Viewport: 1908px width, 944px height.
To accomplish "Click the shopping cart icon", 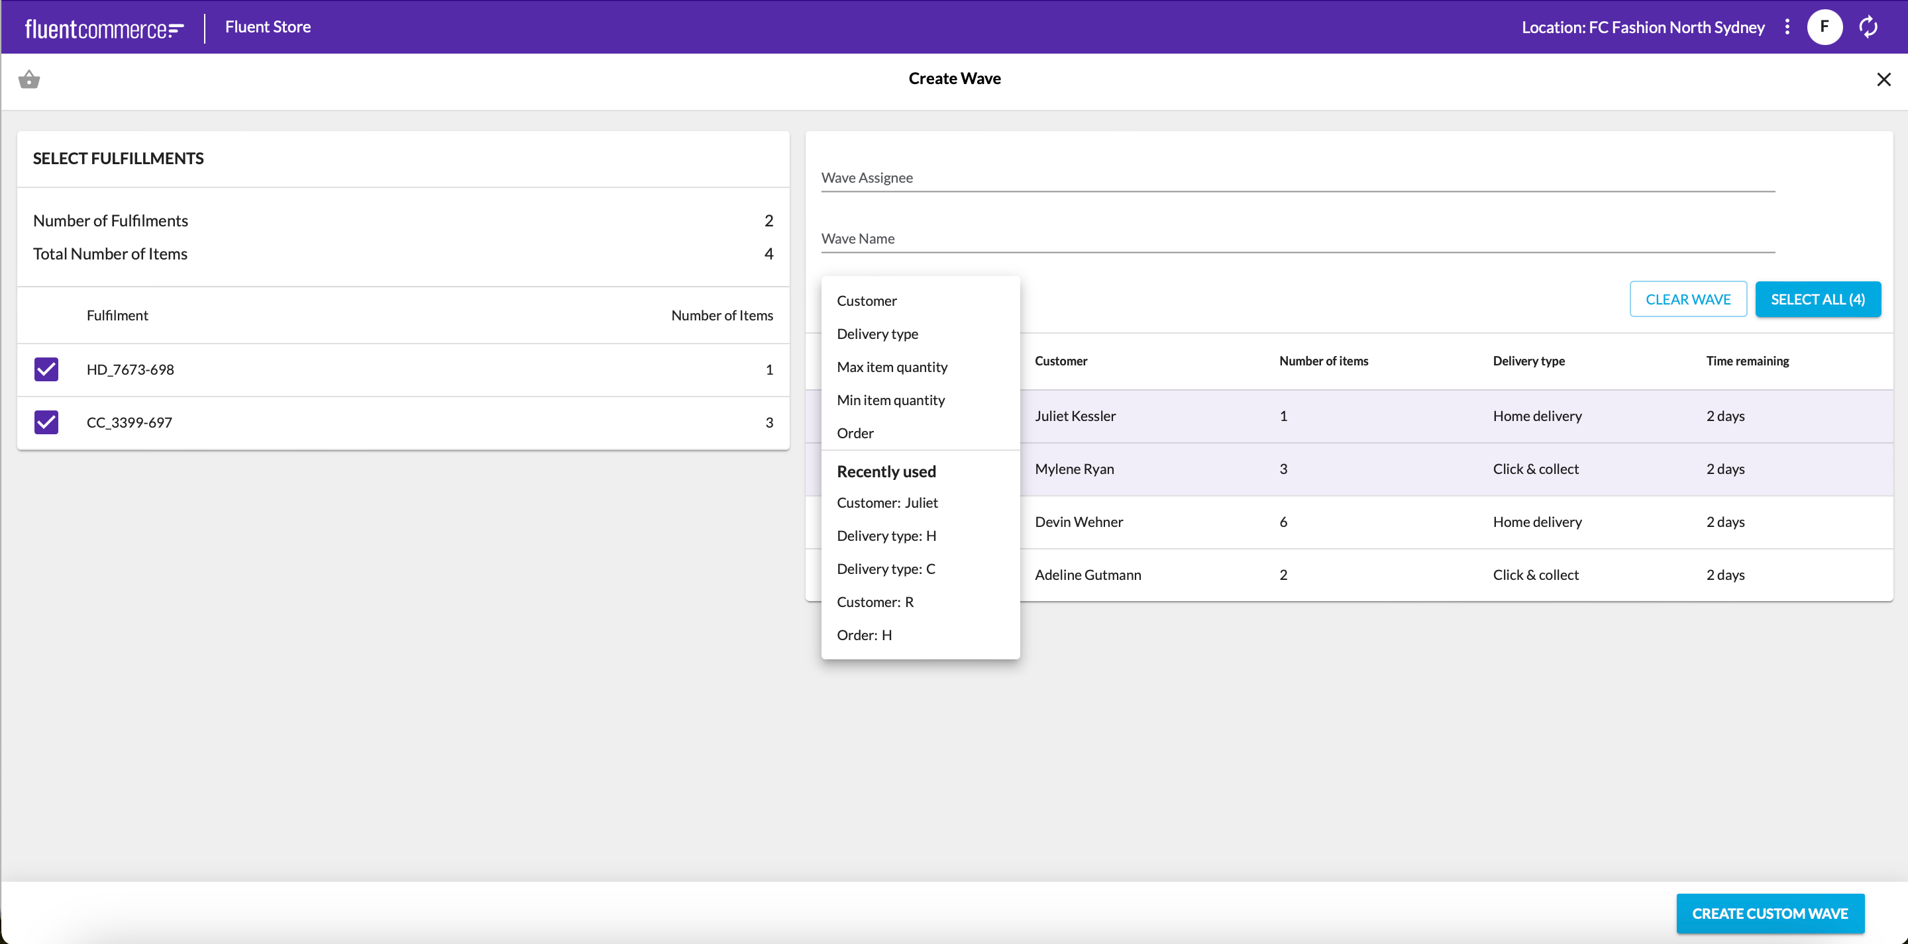I will pos(29,79).
